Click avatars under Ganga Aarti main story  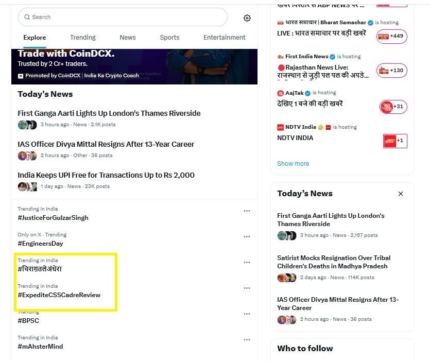pos(27,125)
